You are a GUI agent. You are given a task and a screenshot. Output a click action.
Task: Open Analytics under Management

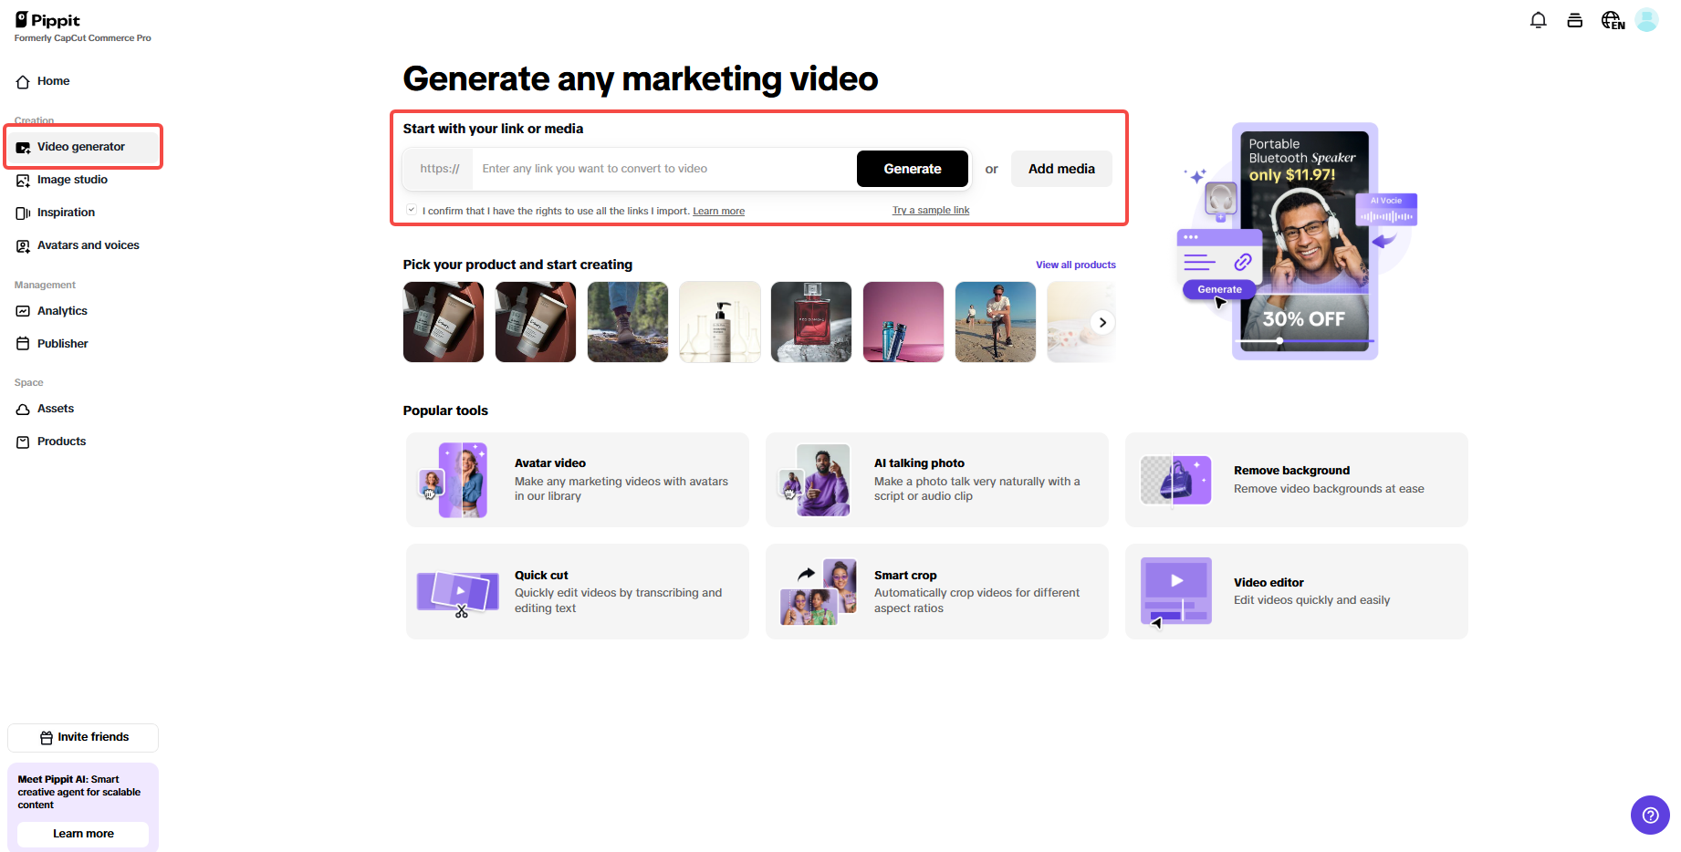[62, 311]
